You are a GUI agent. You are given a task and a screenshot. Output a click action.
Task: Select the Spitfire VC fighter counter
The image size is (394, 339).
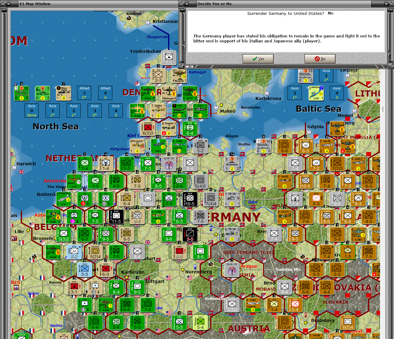point(158,111)
